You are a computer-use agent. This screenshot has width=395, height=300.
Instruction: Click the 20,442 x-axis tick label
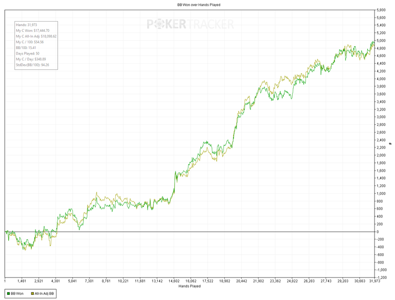[x=241, y=281]
